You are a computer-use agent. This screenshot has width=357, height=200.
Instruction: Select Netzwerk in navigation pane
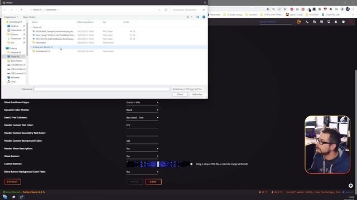tap(13, 78)
